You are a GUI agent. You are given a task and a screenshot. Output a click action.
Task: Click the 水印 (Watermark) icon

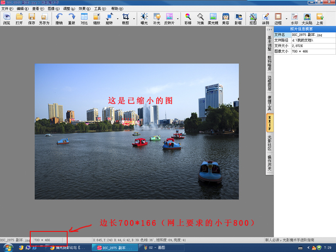click(x=294, y=19)
